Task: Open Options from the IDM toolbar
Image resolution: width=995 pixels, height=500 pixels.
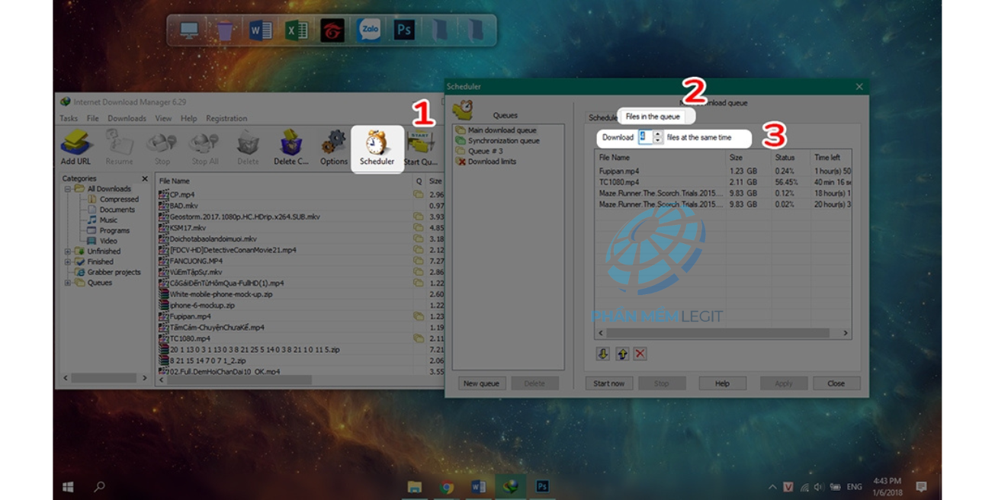Action: click(333, 147)
